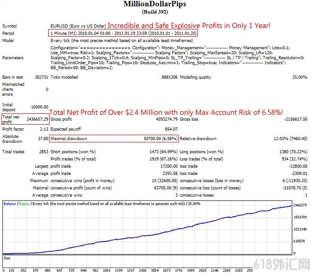This screenshot has height=273, width=311.
Task: Click the 'Mismatched charts errors' label
Action: (13, 89)
